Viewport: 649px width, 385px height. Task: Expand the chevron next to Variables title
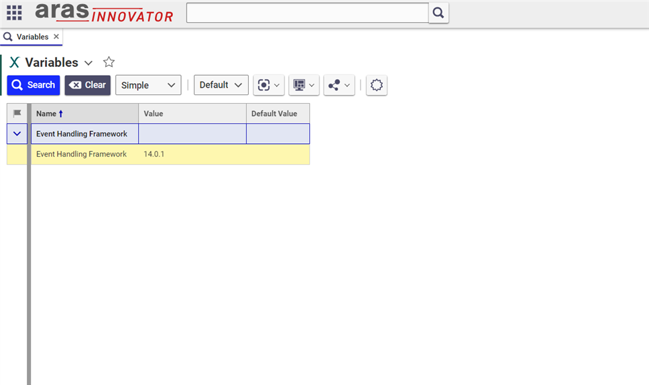[x=88, y=63]
